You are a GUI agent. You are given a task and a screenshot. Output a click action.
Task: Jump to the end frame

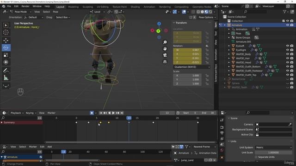(122, 113)
